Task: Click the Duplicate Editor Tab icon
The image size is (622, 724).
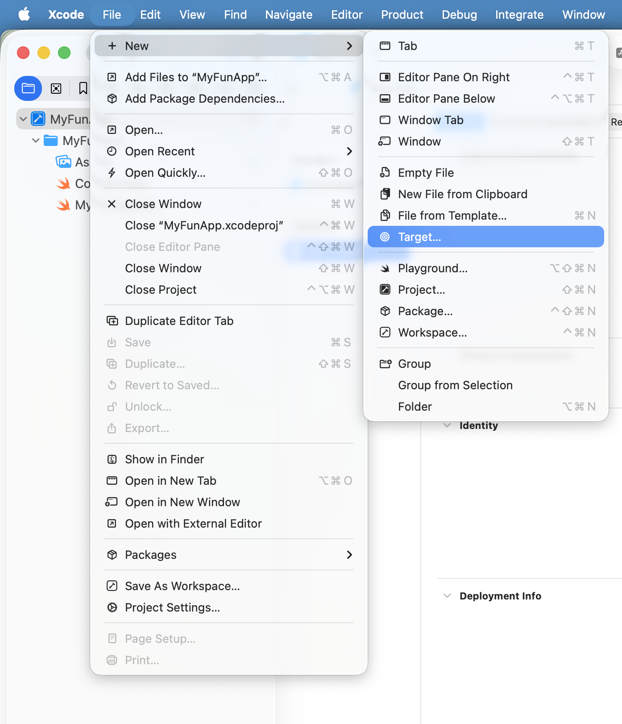Action: point(112,321)
